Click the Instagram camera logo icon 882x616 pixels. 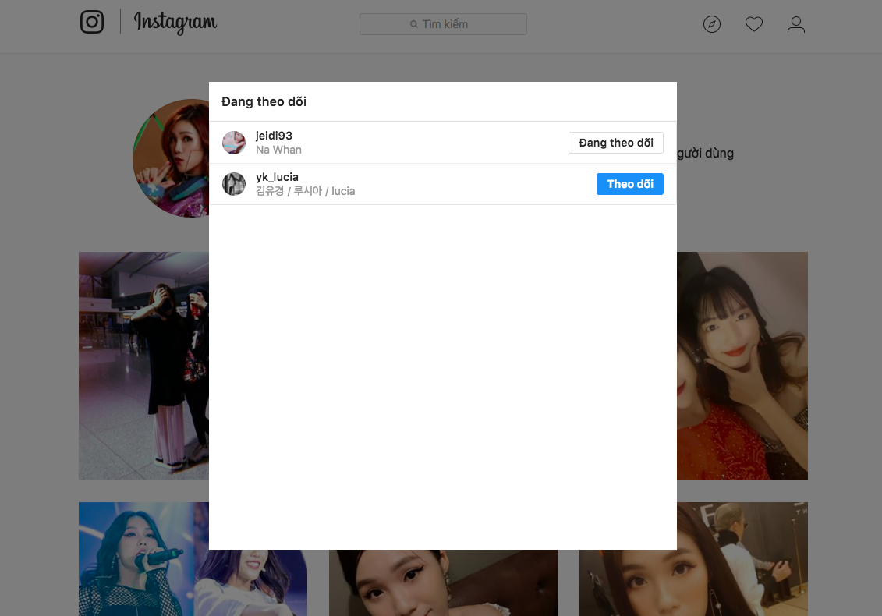tap(92, 22)
